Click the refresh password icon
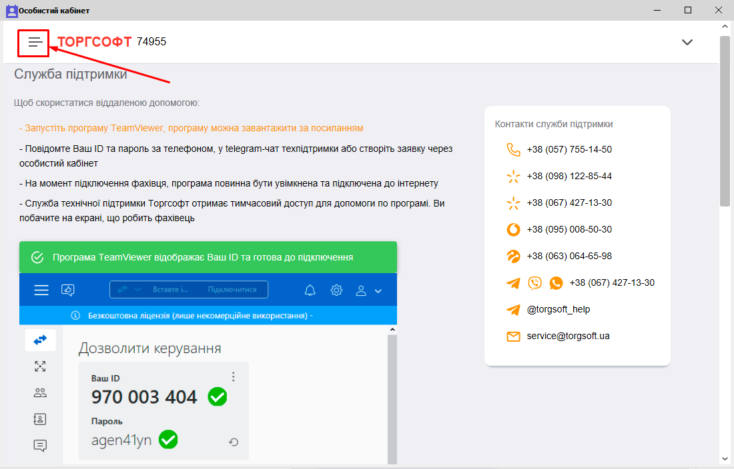 click(234, 442)
